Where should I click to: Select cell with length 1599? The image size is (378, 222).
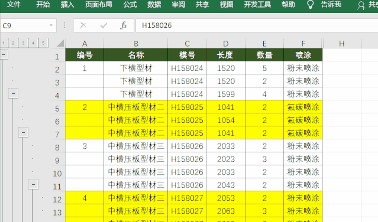click(x=226, y=94)
